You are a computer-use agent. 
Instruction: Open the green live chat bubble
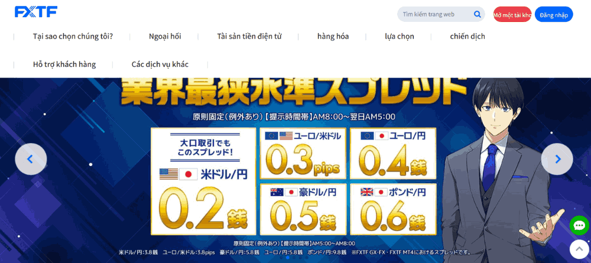coord(579,225)
